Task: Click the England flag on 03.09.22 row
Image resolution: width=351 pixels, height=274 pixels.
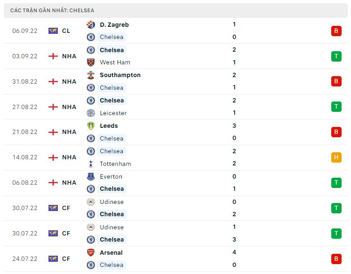Action: click(x=53, y=56)
